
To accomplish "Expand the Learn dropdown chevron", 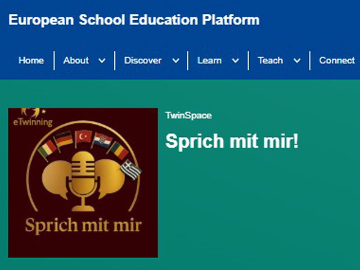I will pos(235,61).
